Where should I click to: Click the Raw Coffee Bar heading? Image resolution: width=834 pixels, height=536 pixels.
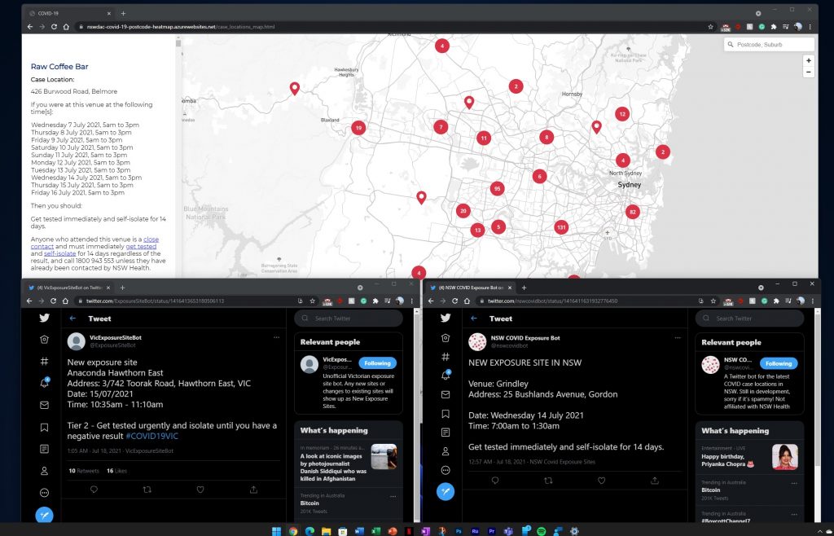pyautogui.click(x=59, y=67)
